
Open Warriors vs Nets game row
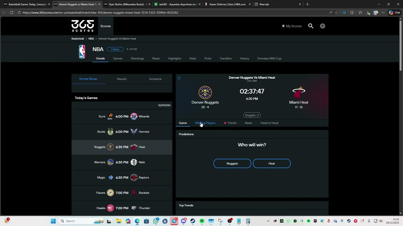click(x=122, y=162)
